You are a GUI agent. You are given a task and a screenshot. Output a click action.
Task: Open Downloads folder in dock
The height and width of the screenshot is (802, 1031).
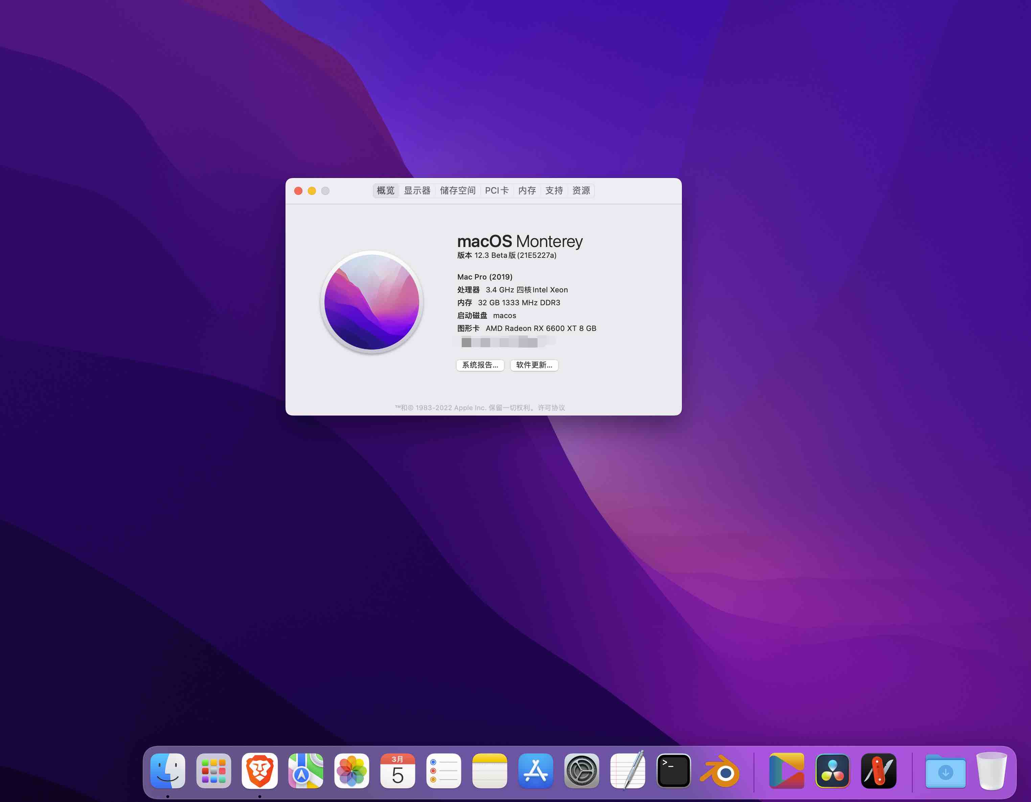[x=945, y=771]
